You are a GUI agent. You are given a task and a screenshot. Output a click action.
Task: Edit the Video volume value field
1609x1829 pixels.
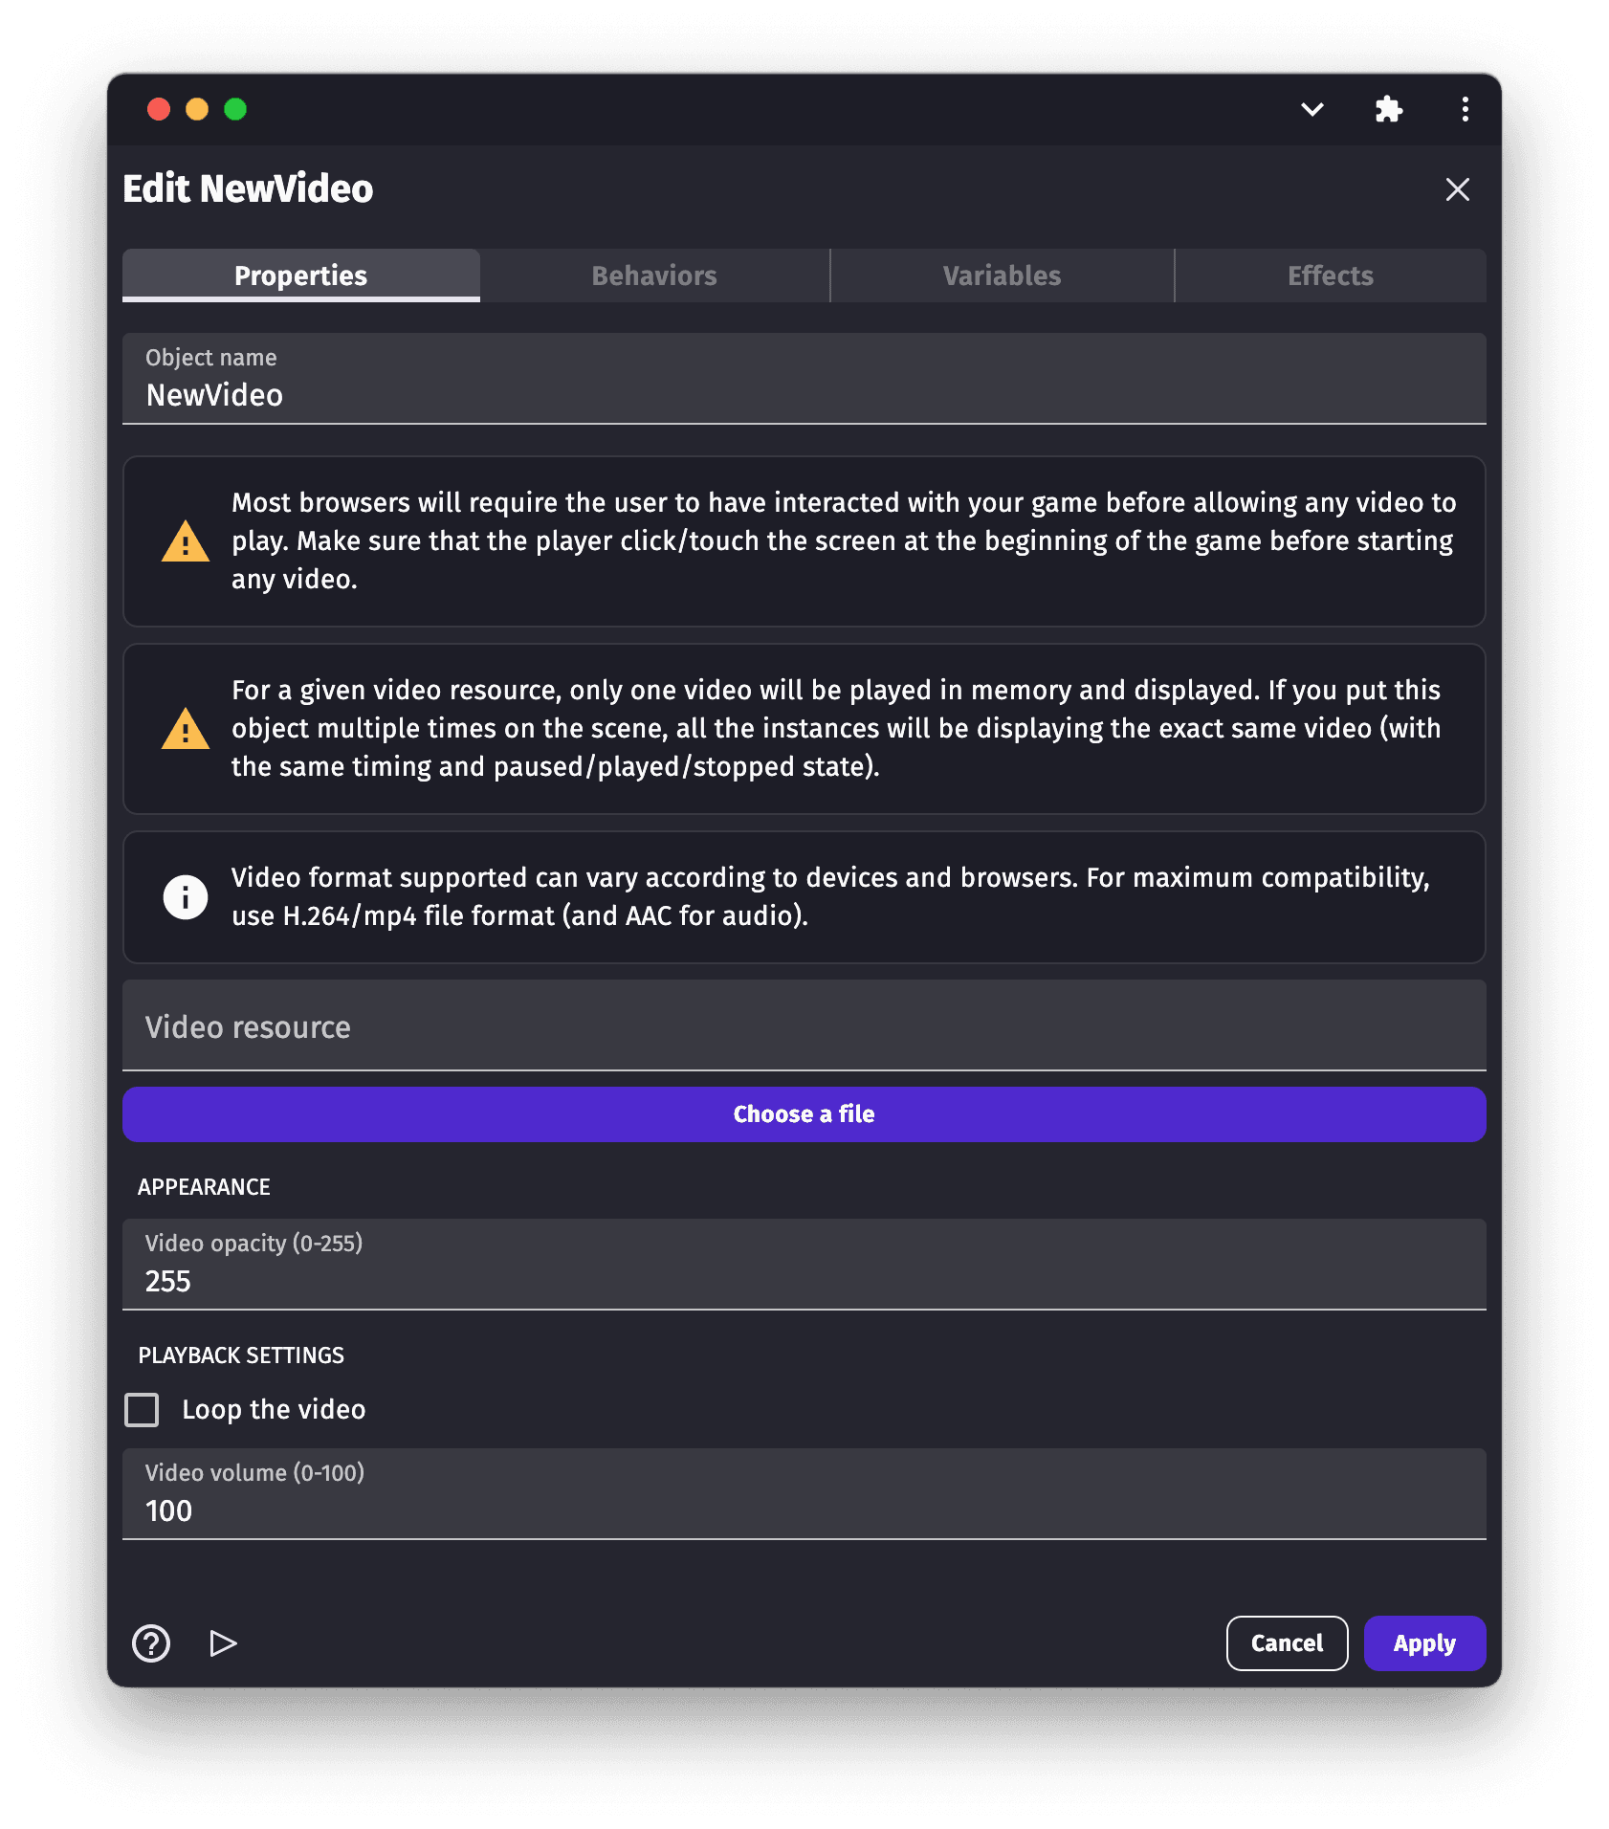[804, 1510]
